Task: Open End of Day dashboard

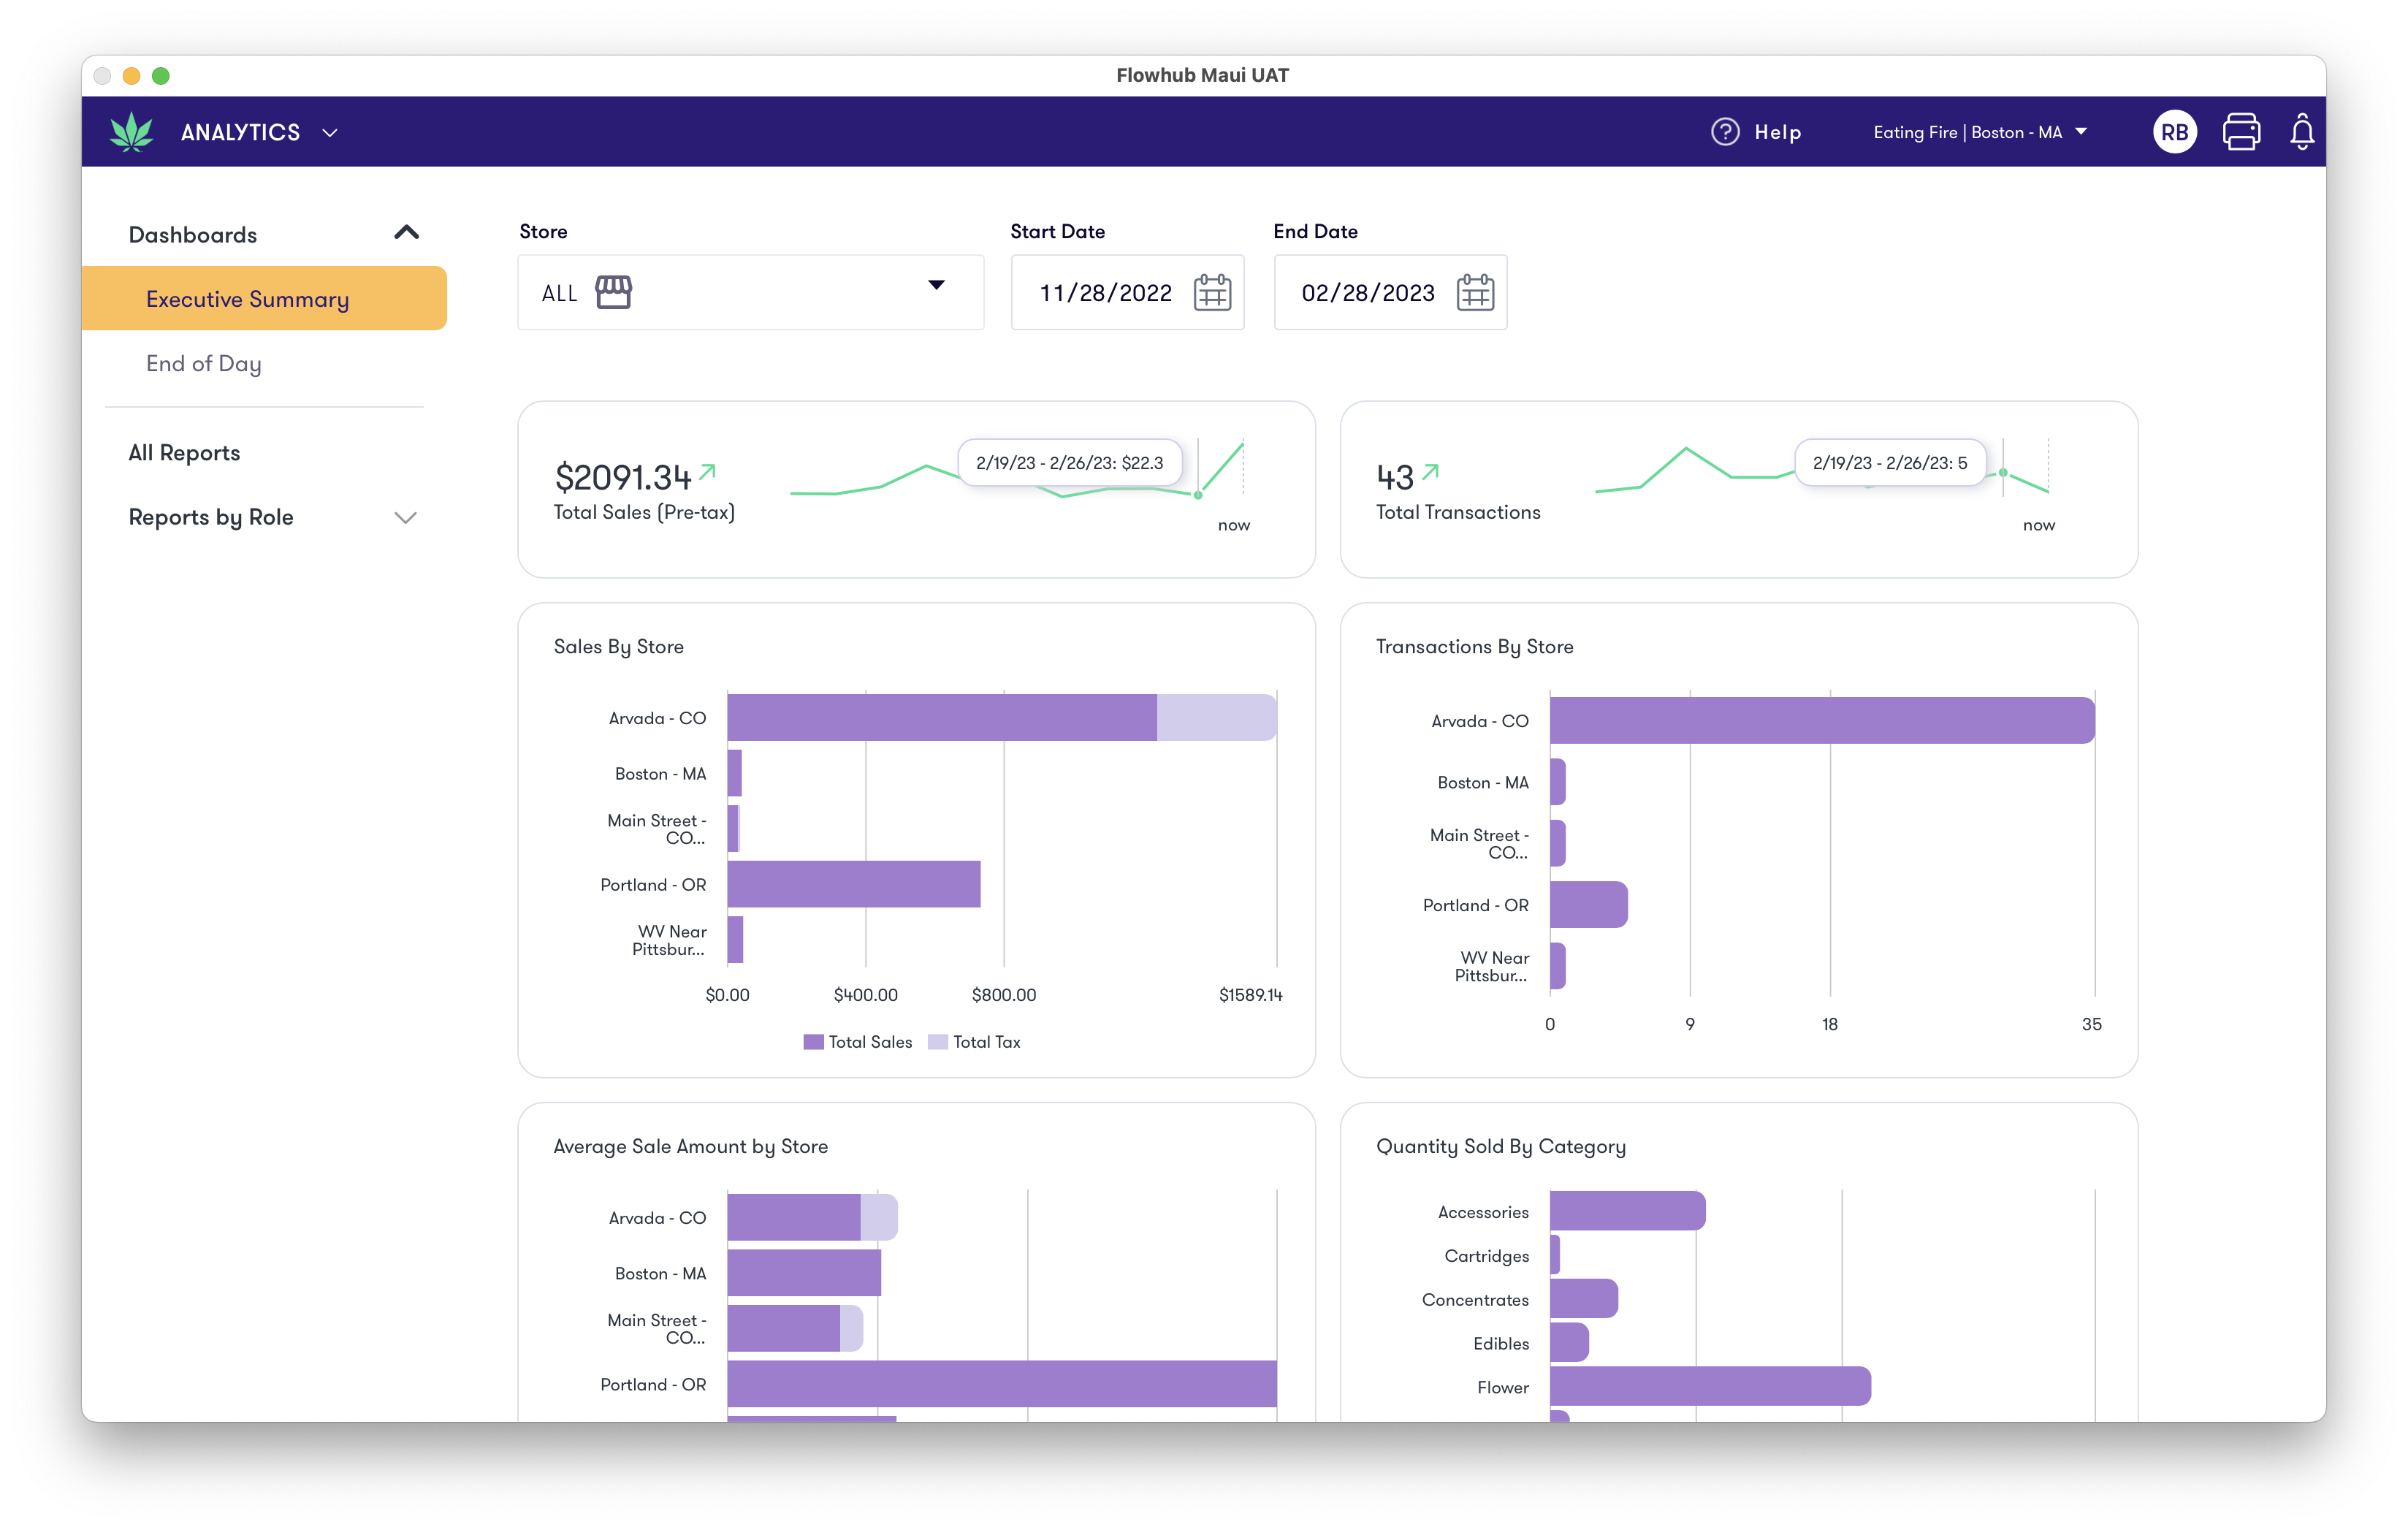Action: (x=204, y=364)
